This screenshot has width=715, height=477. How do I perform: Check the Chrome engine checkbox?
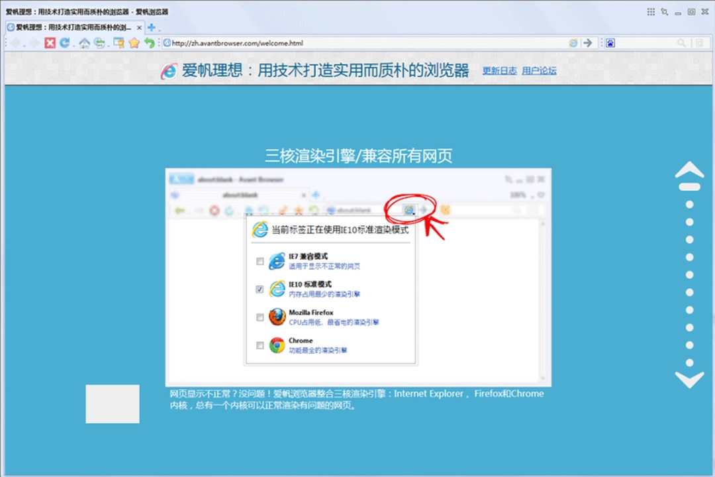click(260, 344)
